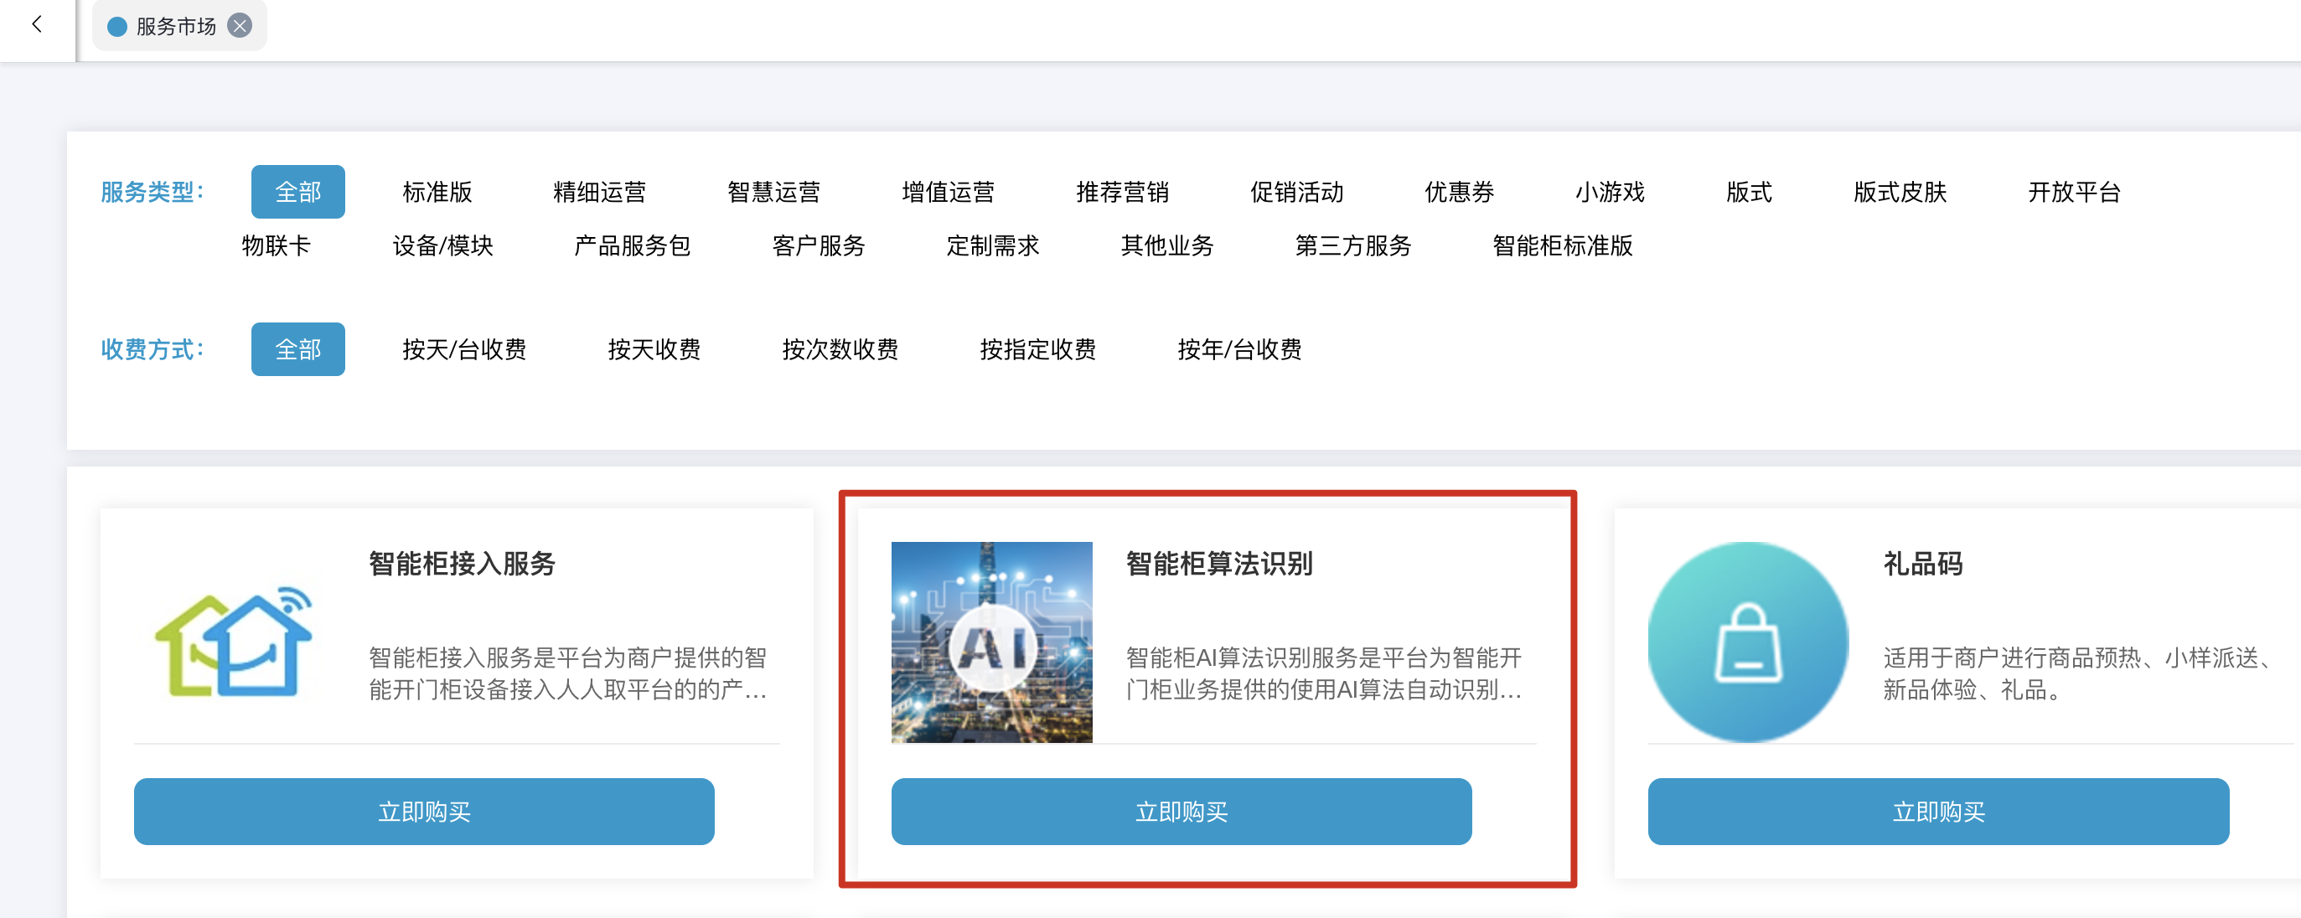The image size is (2301, 918).
Task: Open the 智能柜算法识别 title
Action: (1219, 564)
